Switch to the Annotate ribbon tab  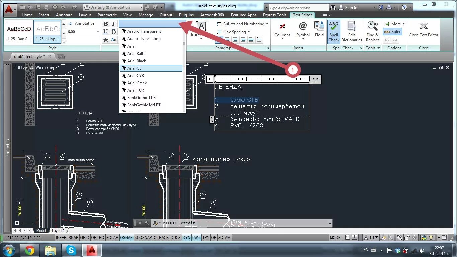tap(64, 15)
